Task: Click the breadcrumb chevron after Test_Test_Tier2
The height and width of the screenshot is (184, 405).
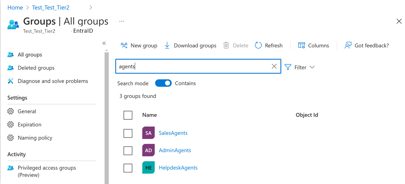Action: click(x=91, y=7)
